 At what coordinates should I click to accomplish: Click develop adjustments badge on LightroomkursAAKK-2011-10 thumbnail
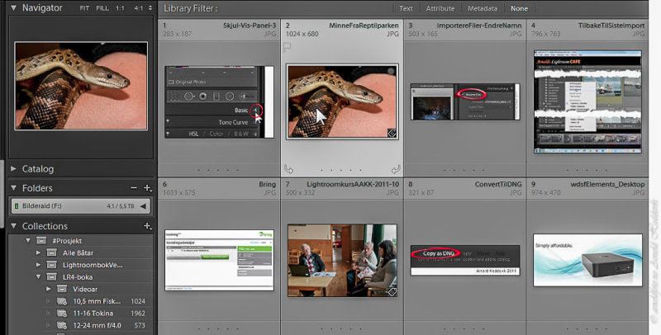[x=392, y=291]
